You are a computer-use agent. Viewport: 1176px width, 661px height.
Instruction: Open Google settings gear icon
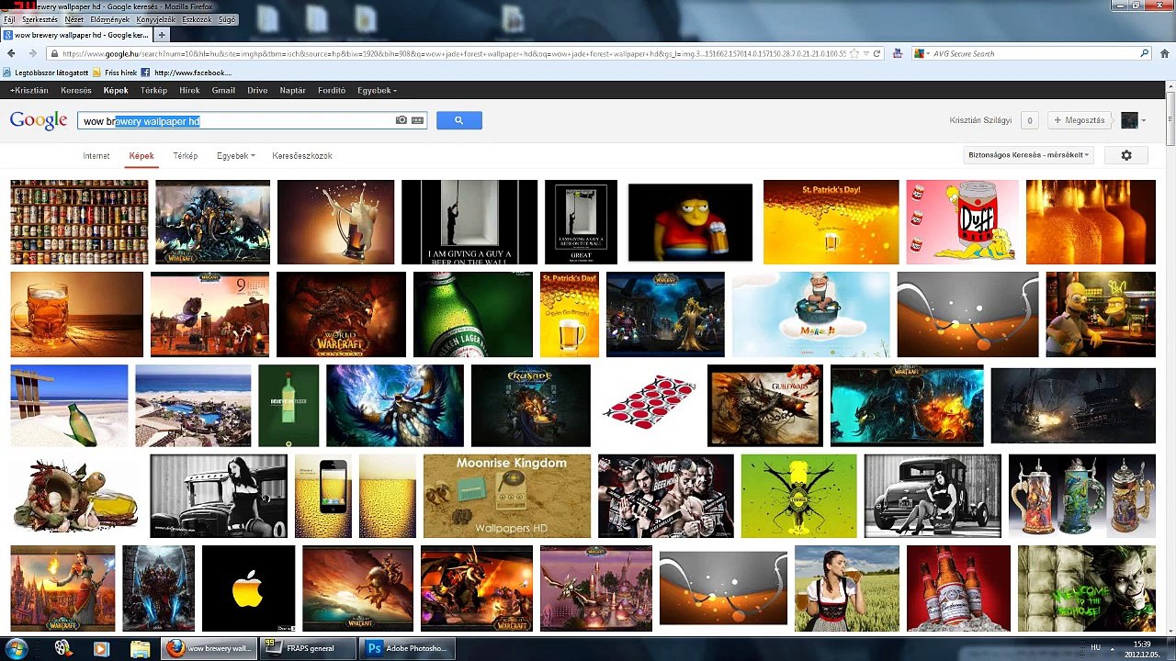(1126, 155)
